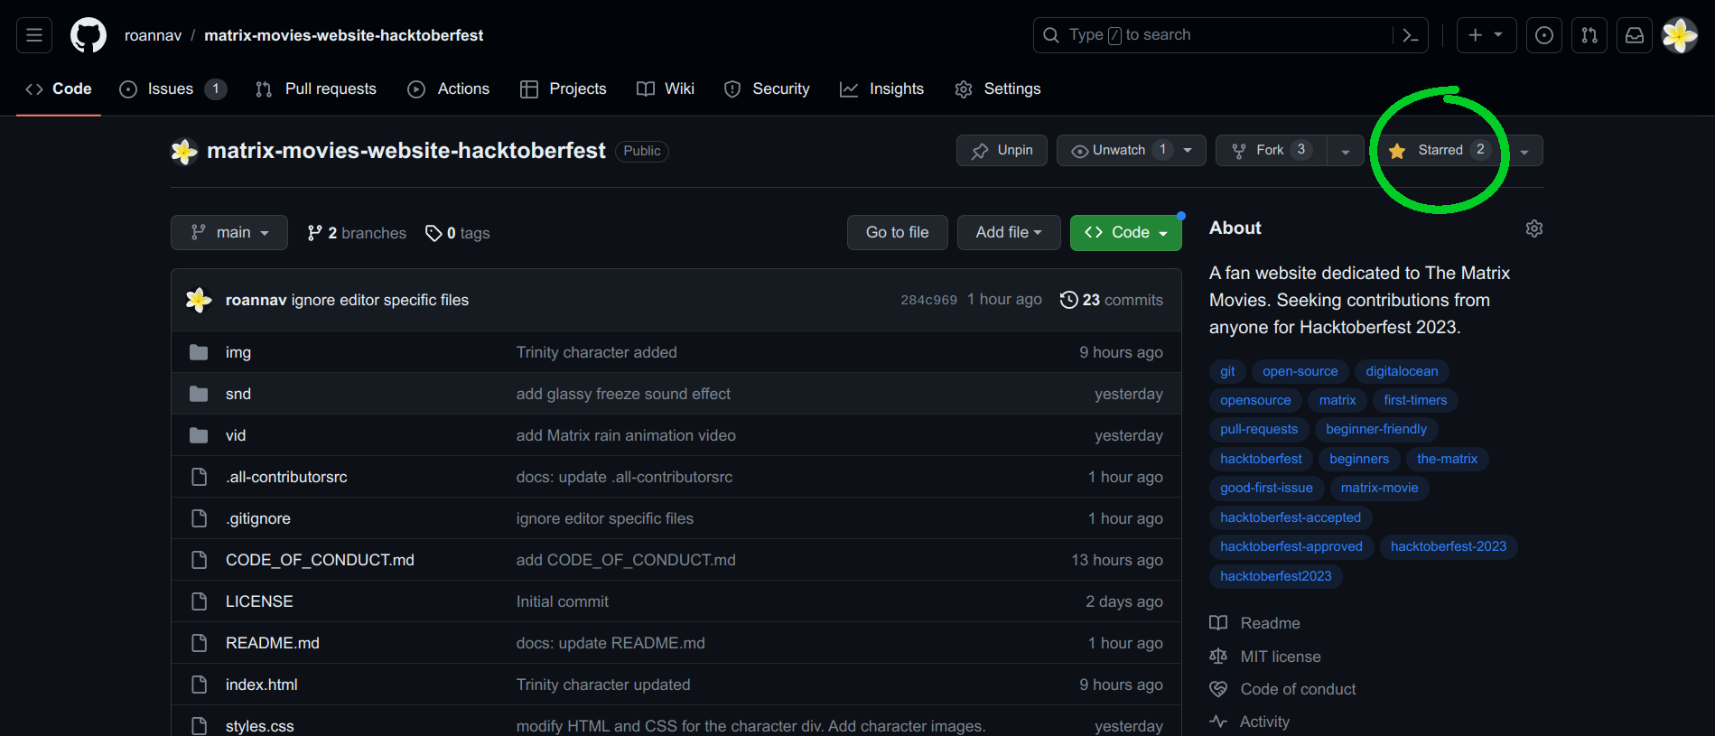Open the user profile avatar menu
The image size is (1715, 736).
(1680, 35)
